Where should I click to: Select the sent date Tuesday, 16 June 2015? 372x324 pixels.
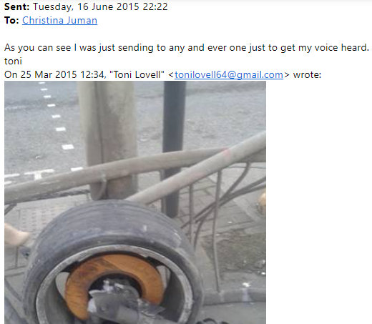click(x=86, y=6)
